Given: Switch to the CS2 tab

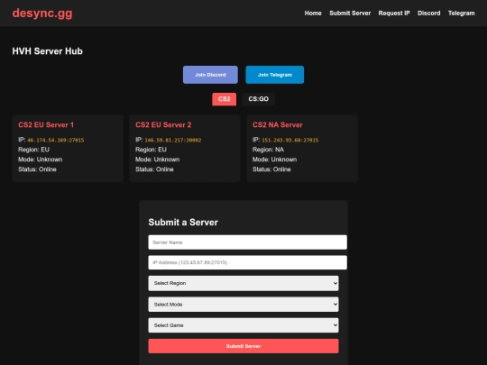Looking at the screenshot, I should coord(224,99).
